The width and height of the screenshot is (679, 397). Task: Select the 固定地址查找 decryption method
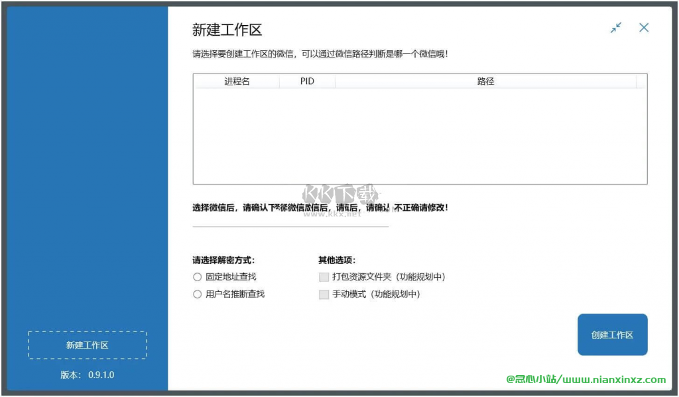(x=197, y=277)
